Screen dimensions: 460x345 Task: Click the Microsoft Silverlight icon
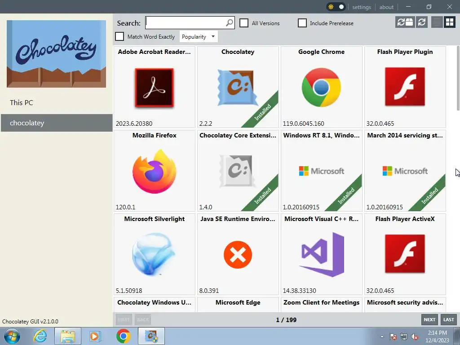(x=155, y=255)
